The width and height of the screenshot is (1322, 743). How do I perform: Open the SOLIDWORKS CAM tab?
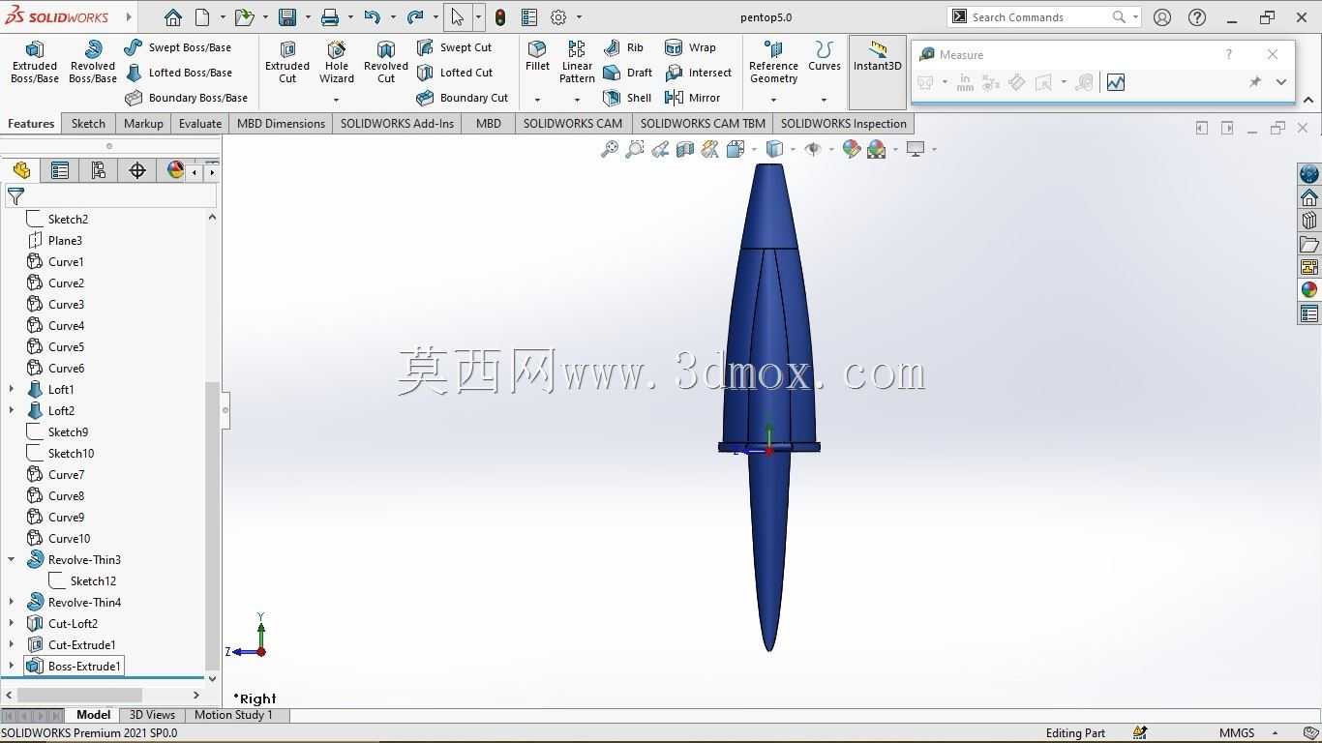coord(573,123)
